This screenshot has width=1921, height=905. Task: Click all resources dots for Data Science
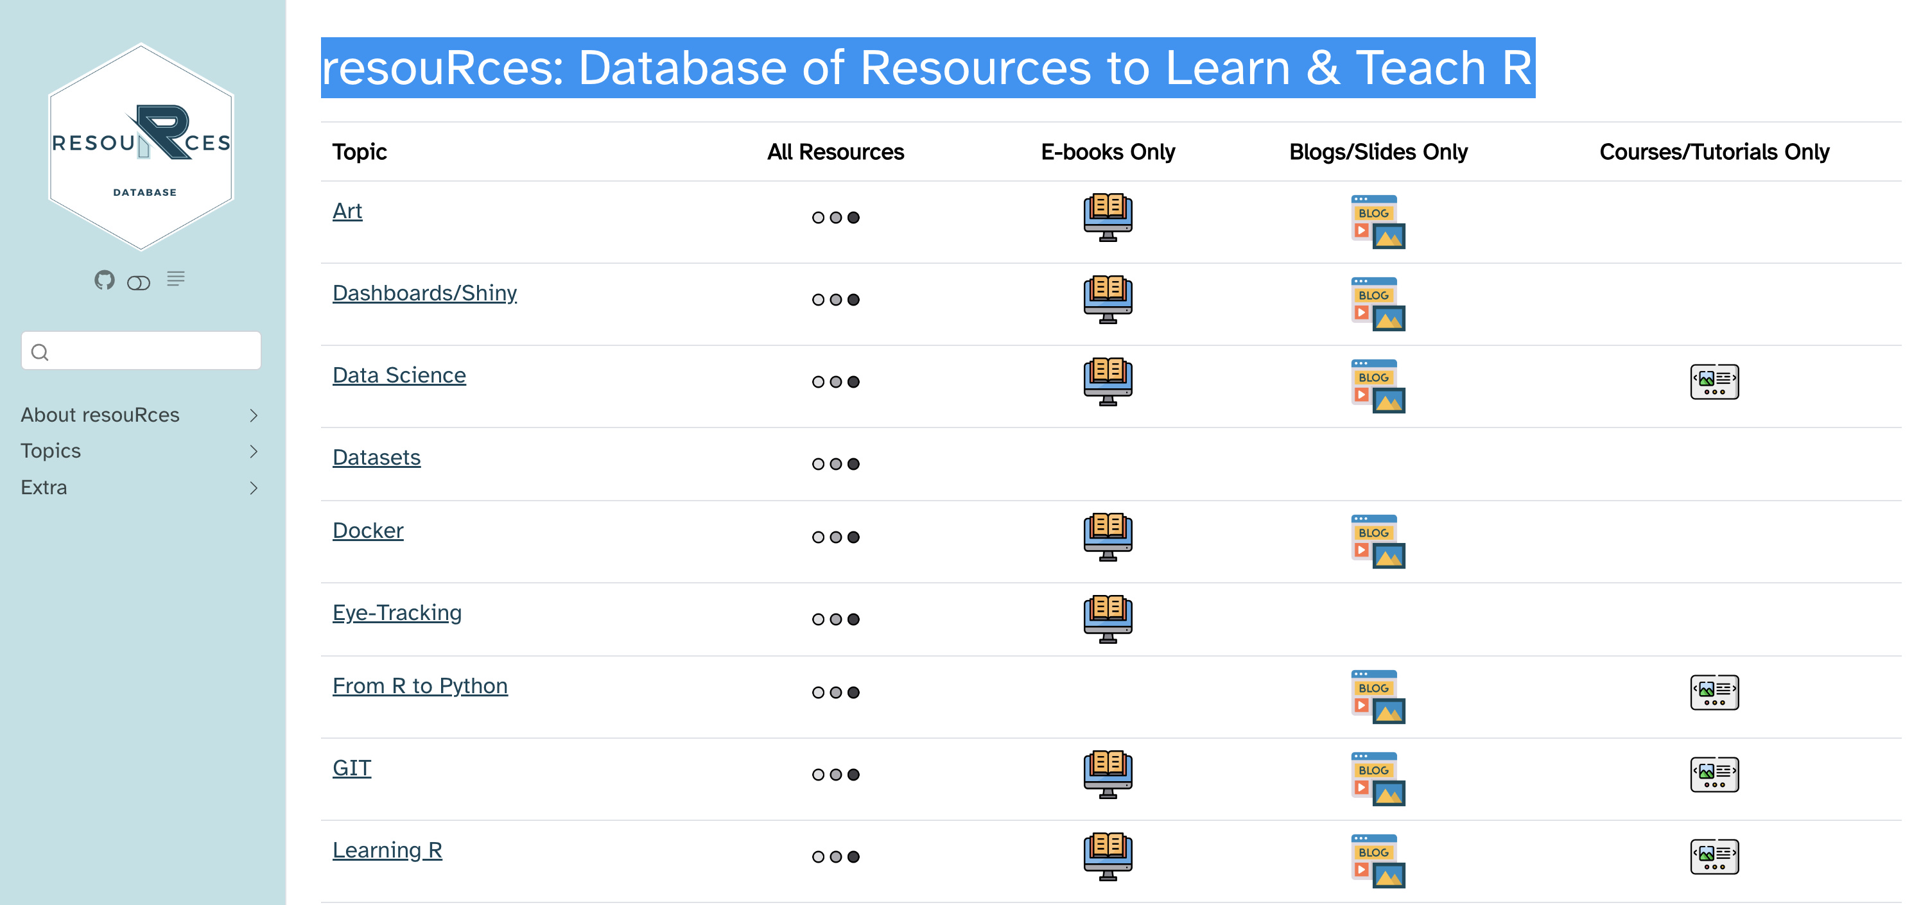point(836,382)
